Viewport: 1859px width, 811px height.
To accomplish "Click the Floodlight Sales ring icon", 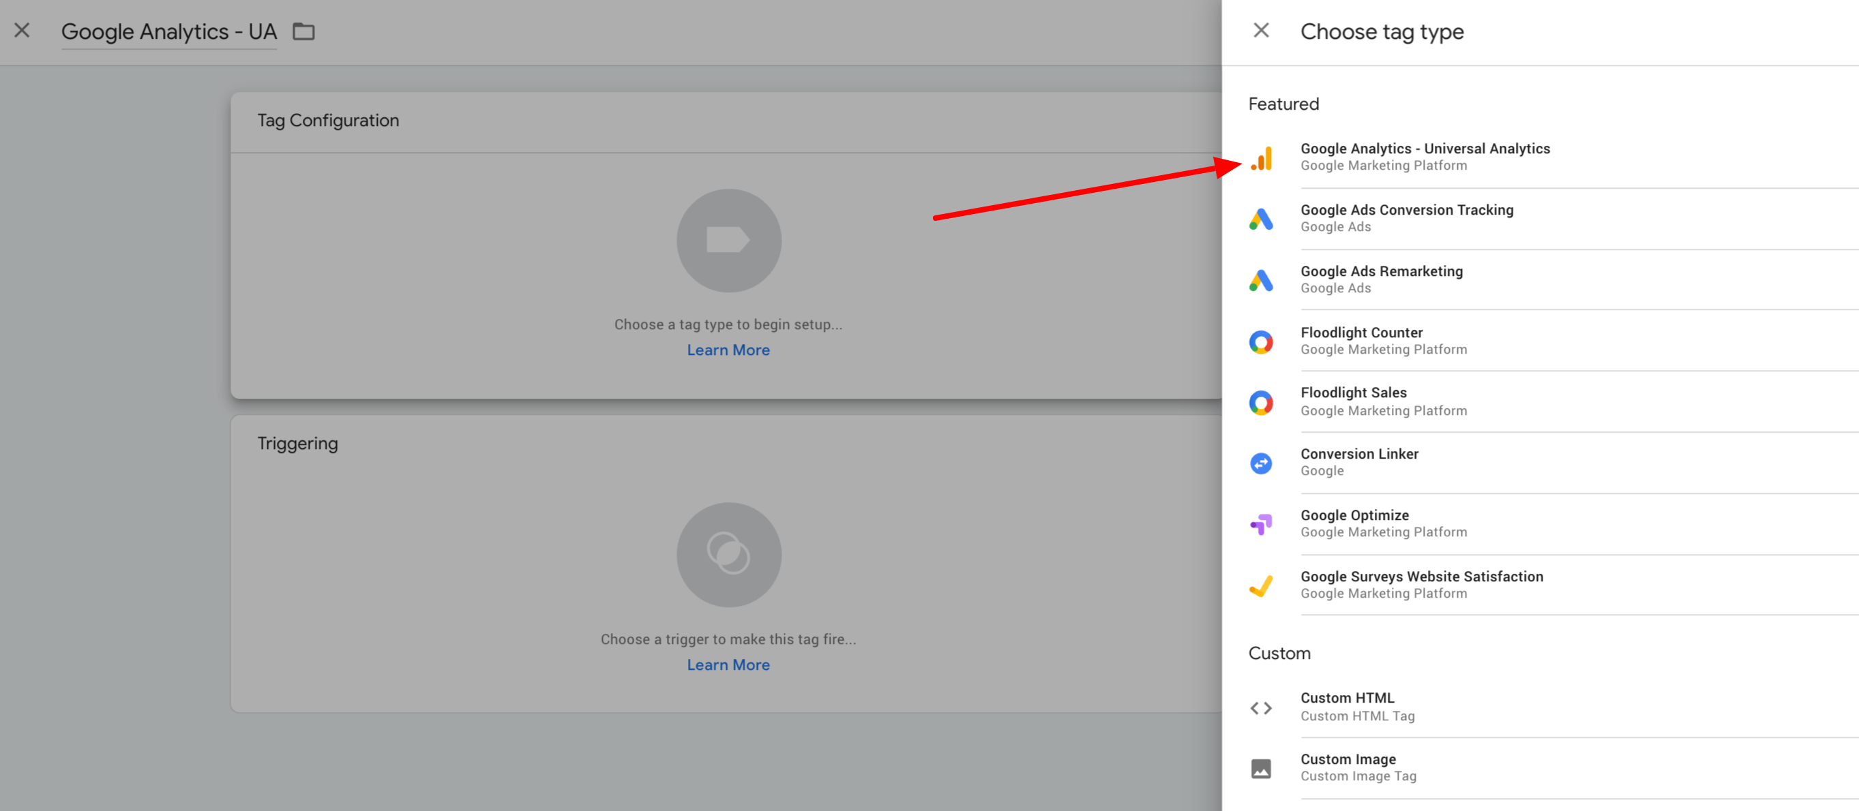I will (1261, 402).
